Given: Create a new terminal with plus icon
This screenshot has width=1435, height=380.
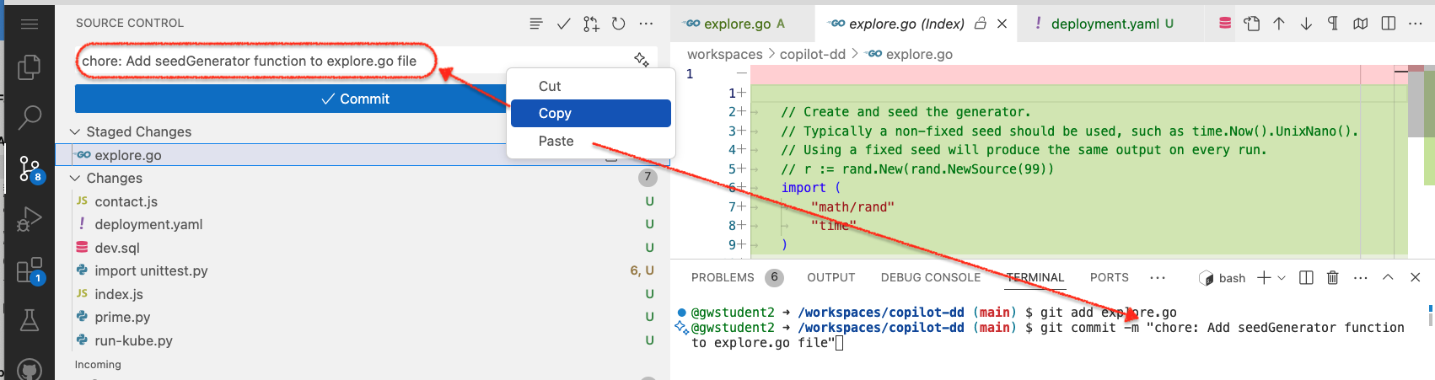Looking at the screenshot, I should (1264, 277).
